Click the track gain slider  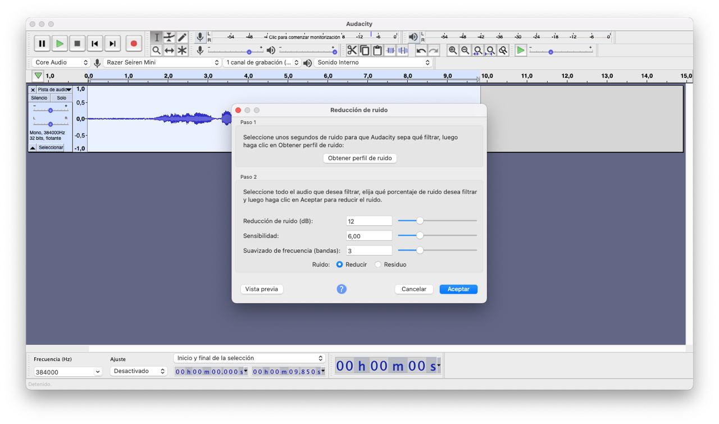click(51, 110)
